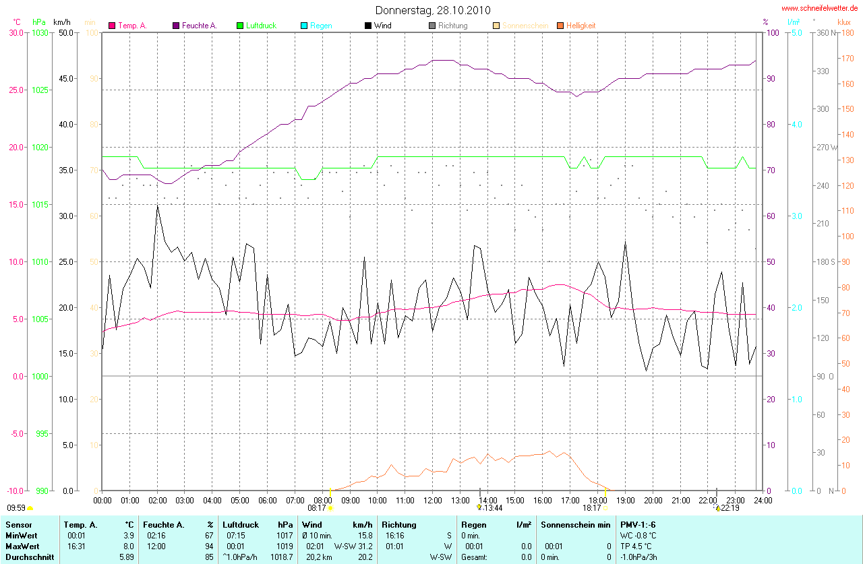This screenshot has width=863, height=564.
Task: Click the 18:00 tick label on time axis
Action: click(x=597, y=500)
